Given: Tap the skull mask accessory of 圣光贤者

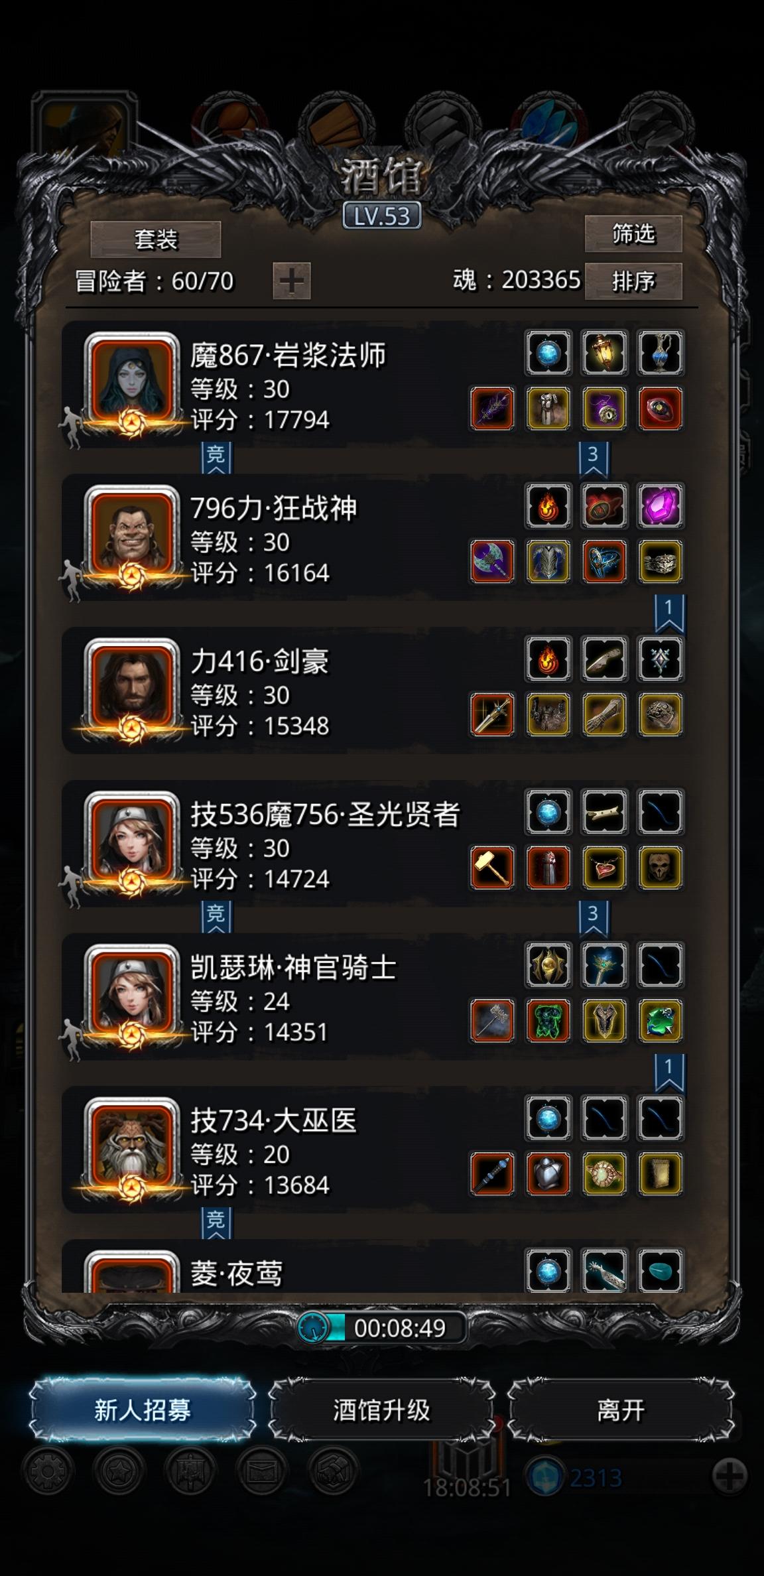Looking at the screenshot, I should pos(661,868).
